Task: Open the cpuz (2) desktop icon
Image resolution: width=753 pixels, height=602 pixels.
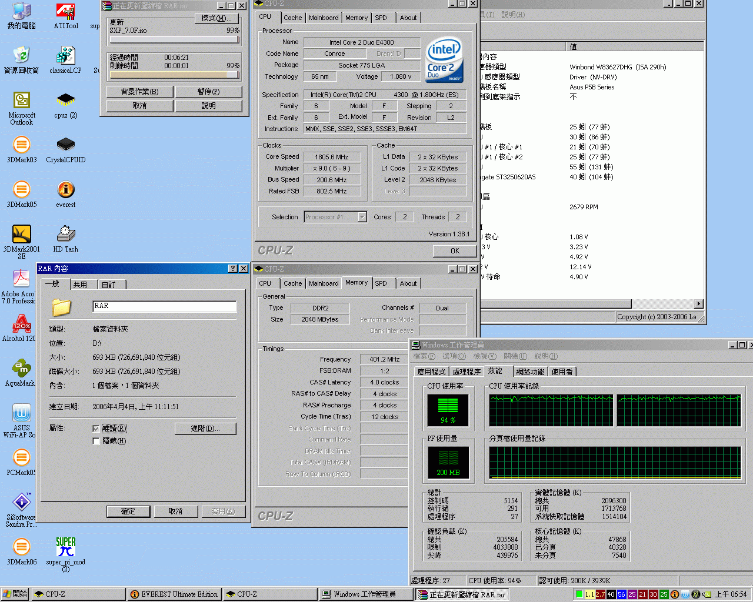Action: [65, 105]
